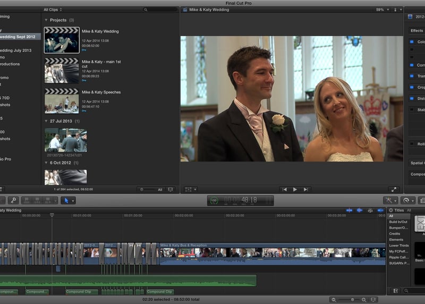This screenshot has height=304, width=425.
Task: Toggle video skimming icon in the timeline
Action: point(349,210)
